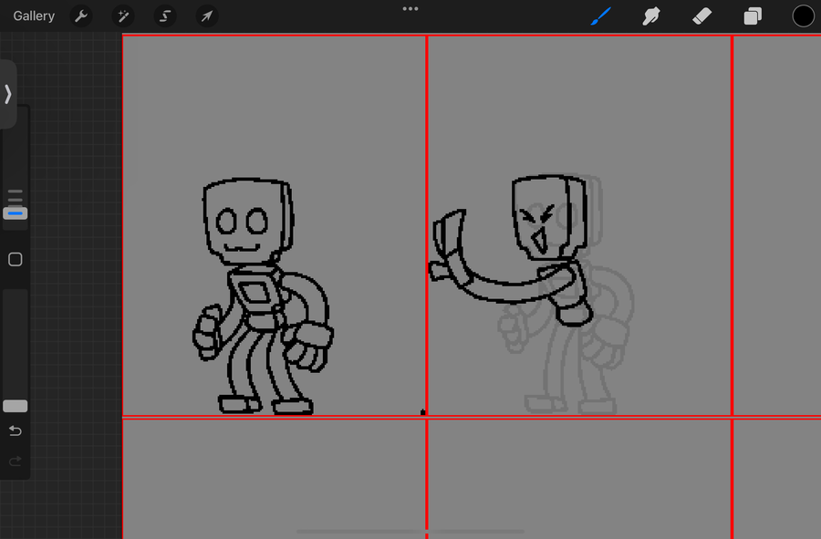Open the active color picker circle

803,16
